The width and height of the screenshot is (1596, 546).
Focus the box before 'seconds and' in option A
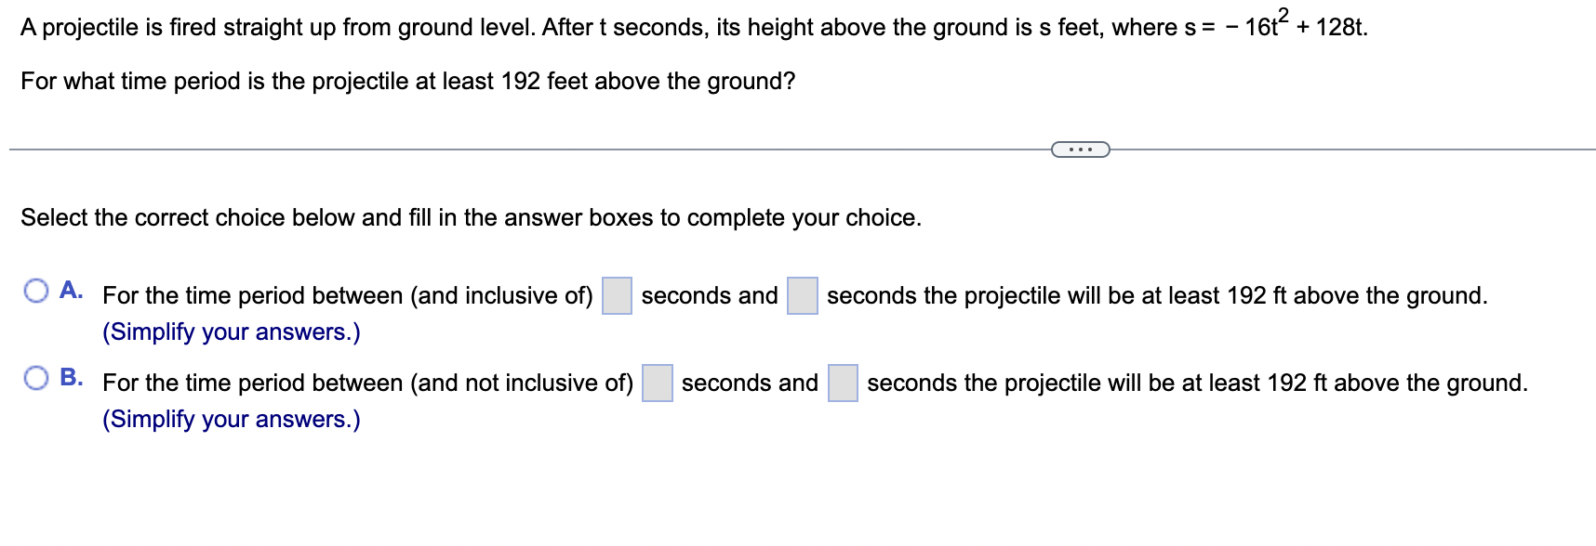point(616,294)
